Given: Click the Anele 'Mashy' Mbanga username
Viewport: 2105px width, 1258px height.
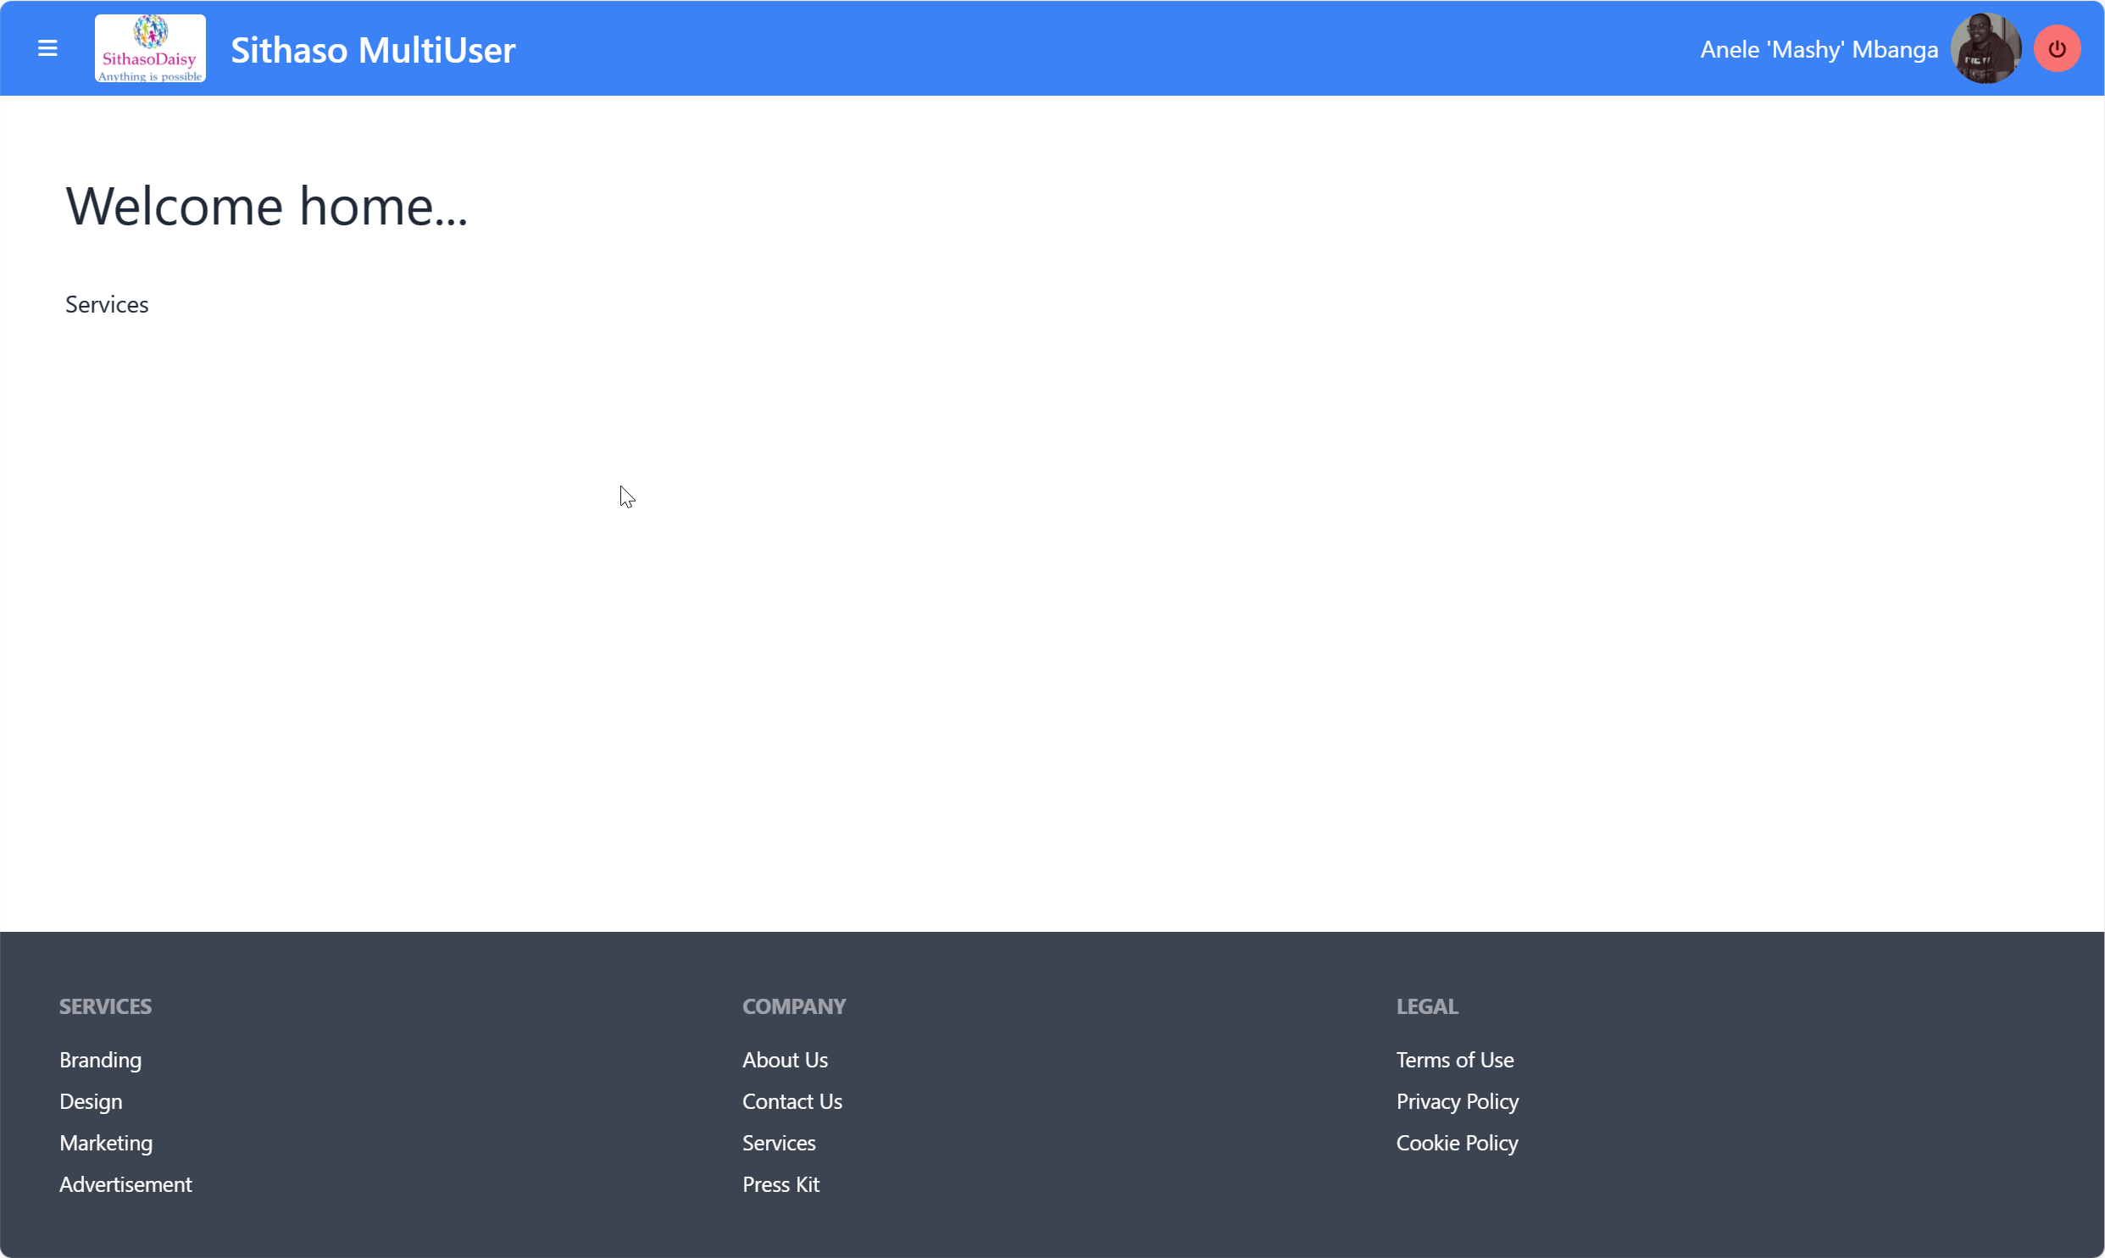Looking at the screenshot, I should coord(1819,50).
